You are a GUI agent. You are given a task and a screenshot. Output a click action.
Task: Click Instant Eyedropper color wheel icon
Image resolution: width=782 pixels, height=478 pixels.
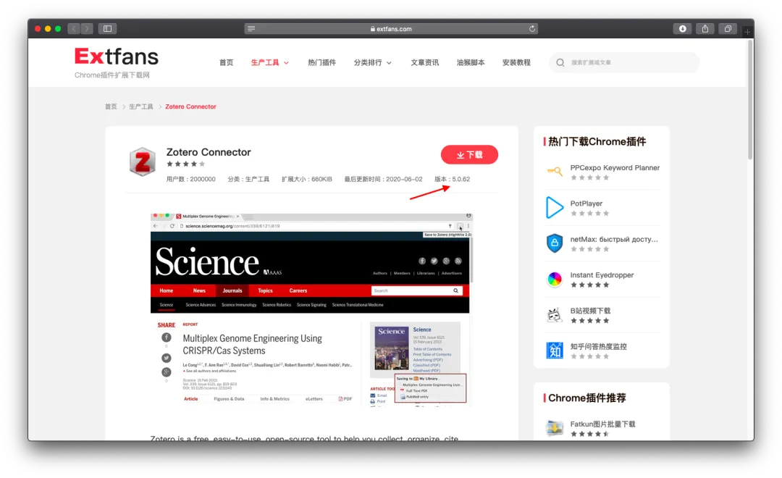(x=554, y=280)
